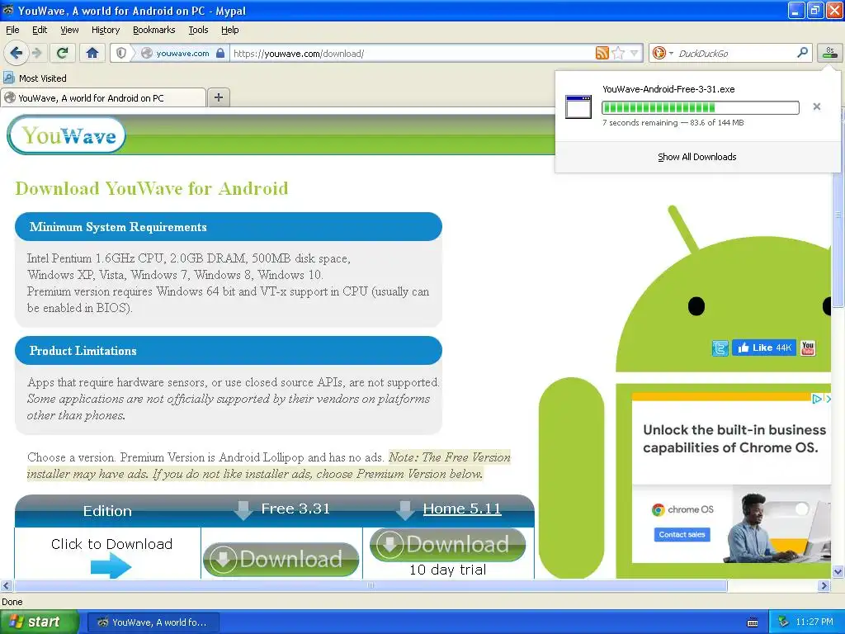
Task: Open the Twitter share icon
Action: click(720, 348)
